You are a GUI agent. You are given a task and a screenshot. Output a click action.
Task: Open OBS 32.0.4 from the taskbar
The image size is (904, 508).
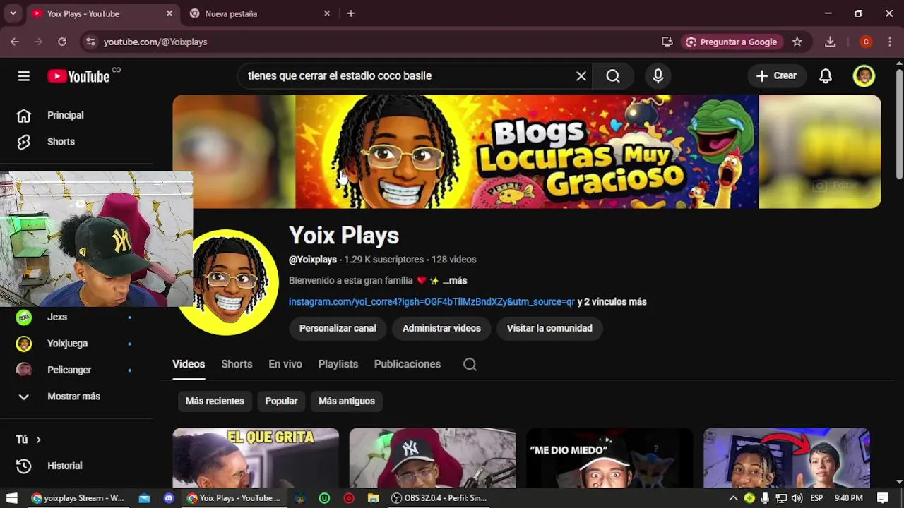click(439, 498)
